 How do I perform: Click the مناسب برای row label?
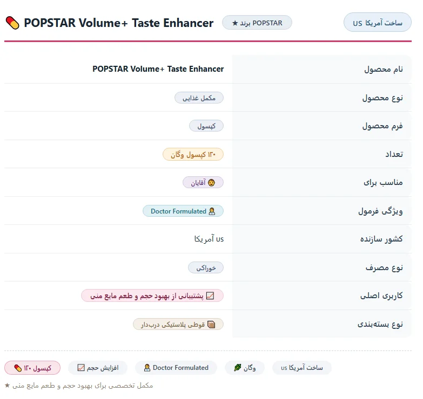[383, 183]
